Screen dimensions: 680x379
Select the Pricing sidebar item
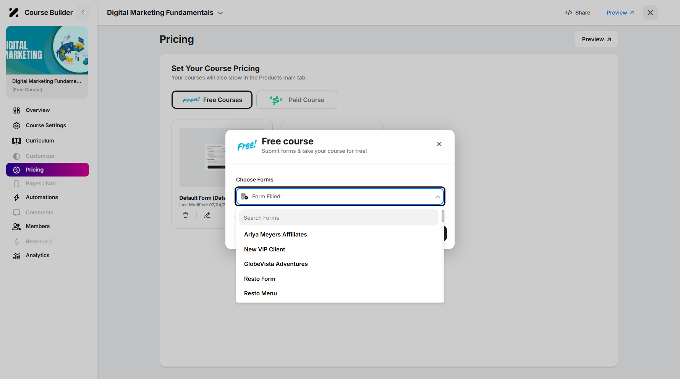click(x=47, y=170)
